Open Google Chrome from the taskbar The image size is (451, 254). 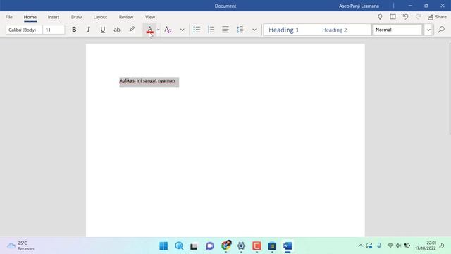[225, 246]
